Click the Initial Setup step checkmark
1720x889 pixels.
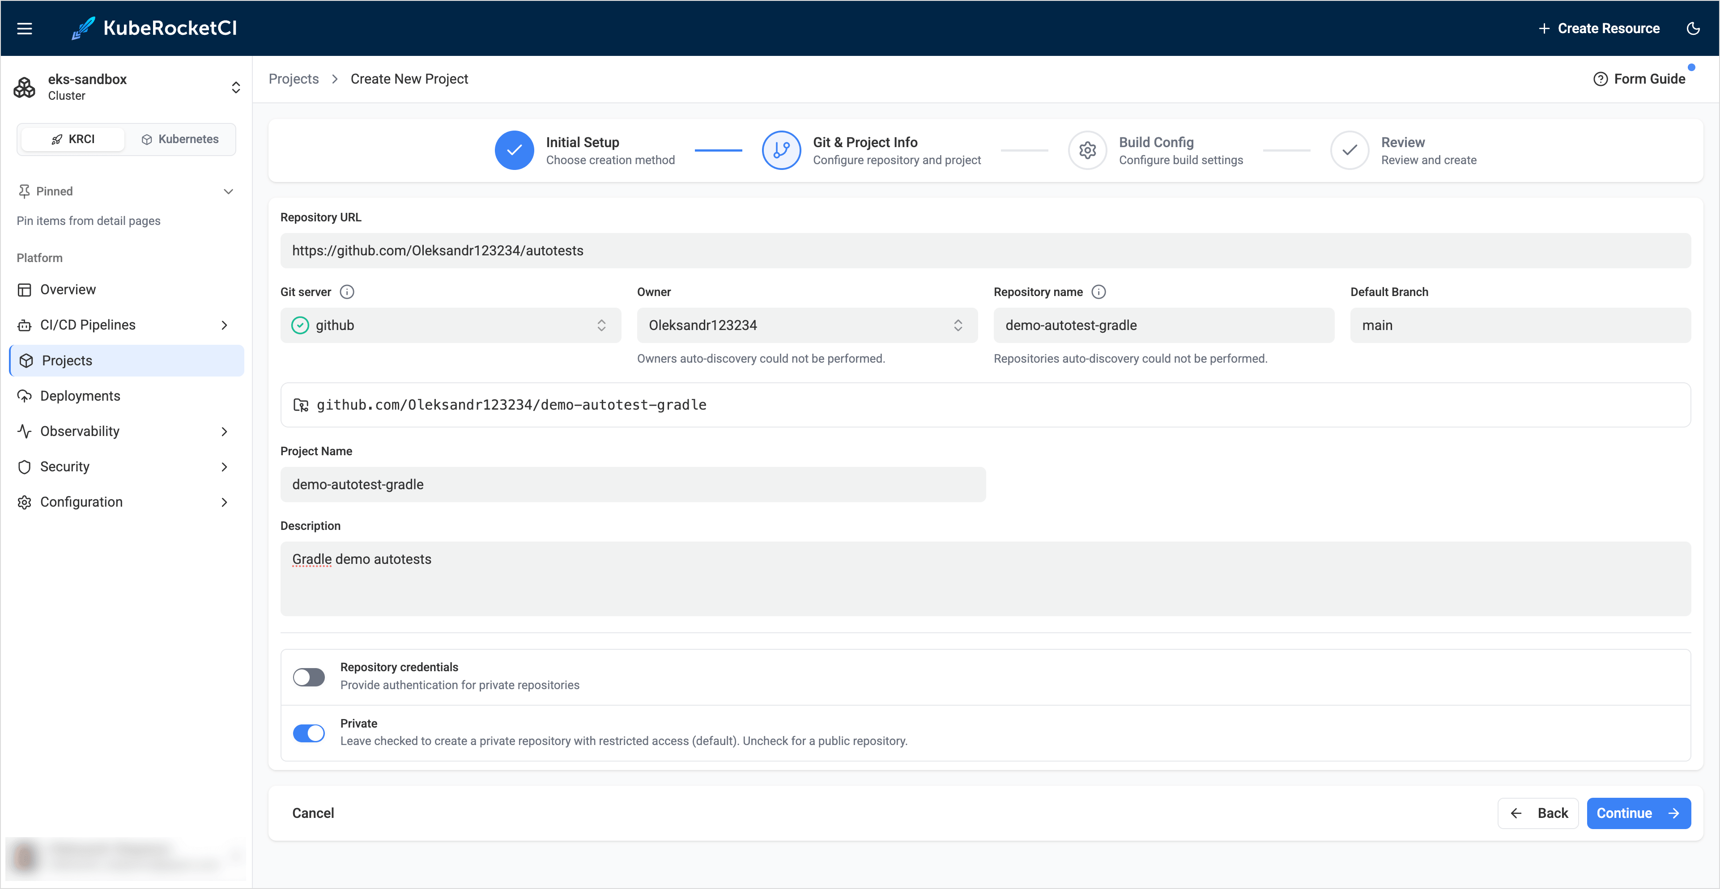(514, 150)
